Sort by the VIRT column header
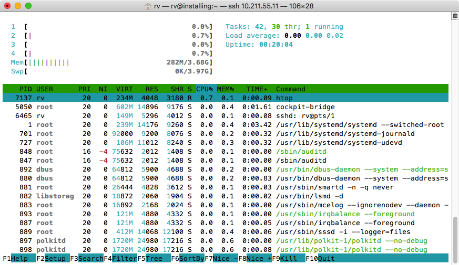Viewport: 459px width, 265px height. [125, 89]
